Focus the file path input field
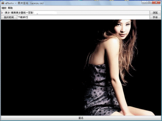The image size is (162, 121). (x=75, y=13)
